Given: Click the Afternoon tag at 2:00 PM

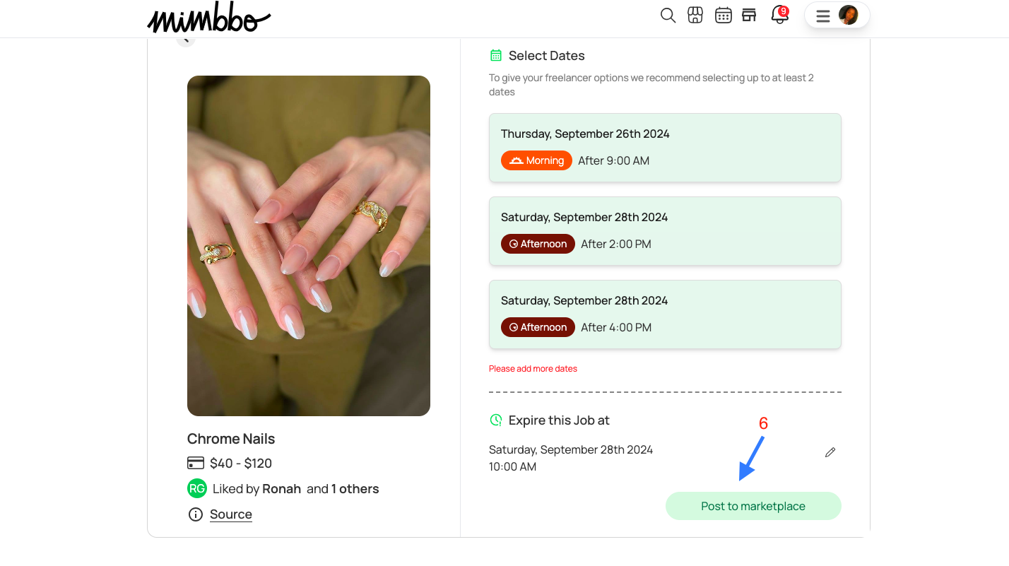Looking at the screenshot, I should tap(538, 244).
